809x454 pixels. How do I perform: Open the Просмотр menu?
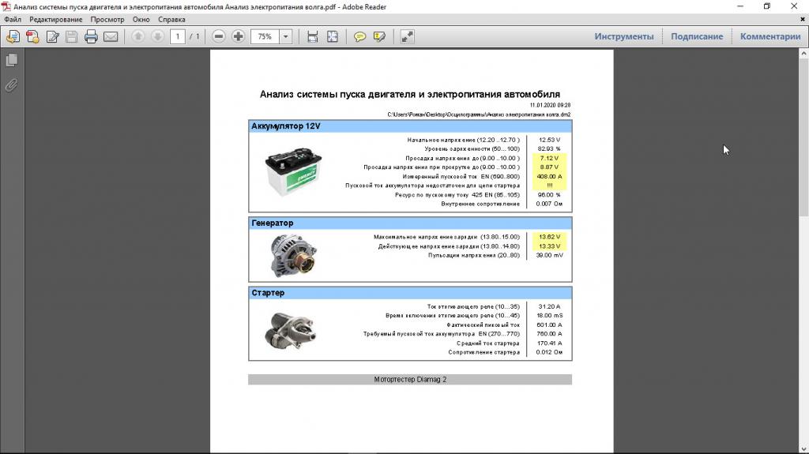pyautogui.click(x=107, y=20)
